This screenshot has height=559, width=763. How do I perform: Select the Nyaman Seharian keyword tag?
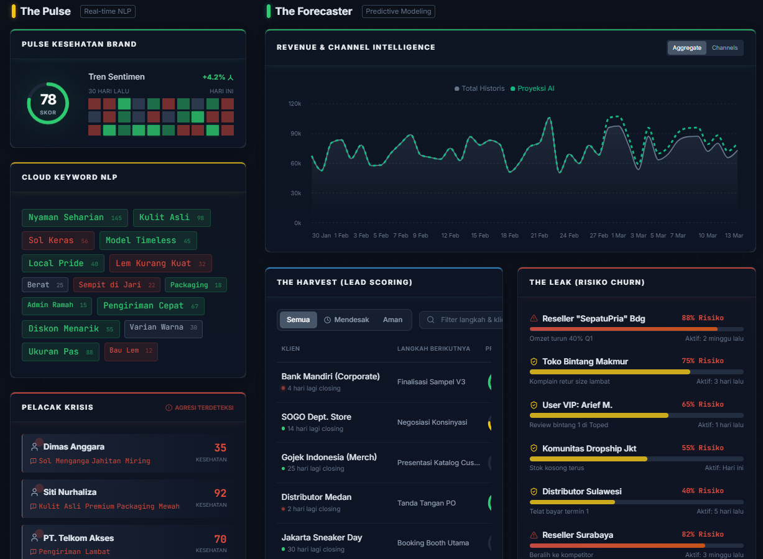pyautogui.click(x=75, y=218)
